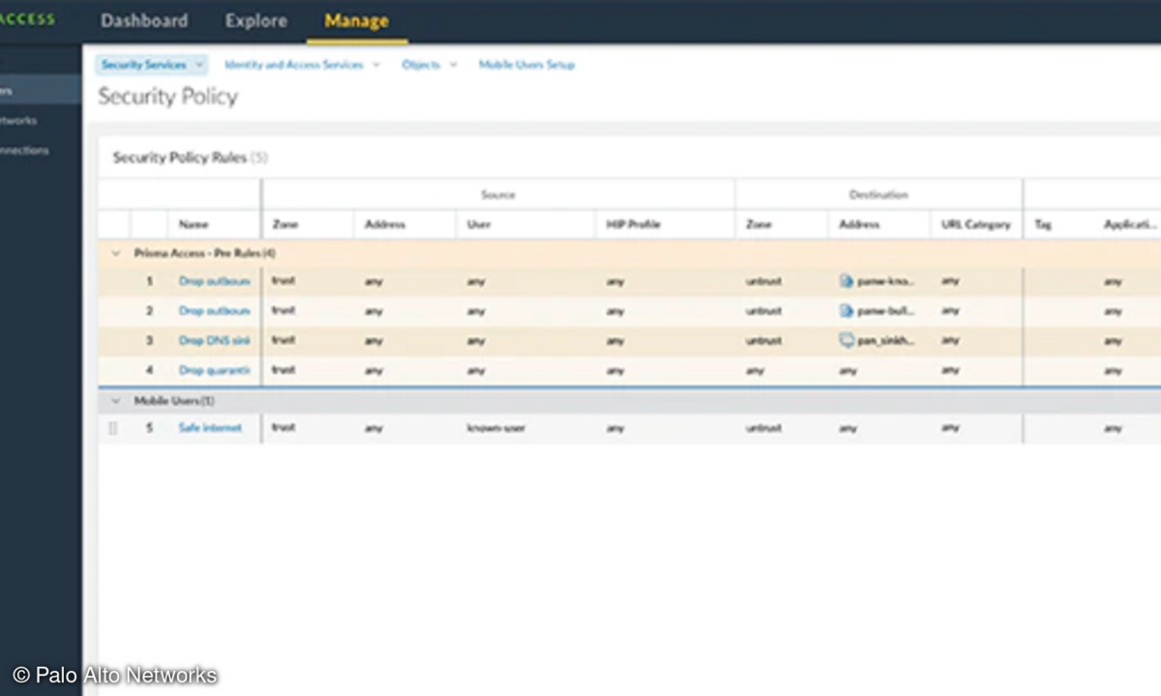Screen dimensions: 1161x696
Task: Click the Source group header
Action: pos(498,194)
